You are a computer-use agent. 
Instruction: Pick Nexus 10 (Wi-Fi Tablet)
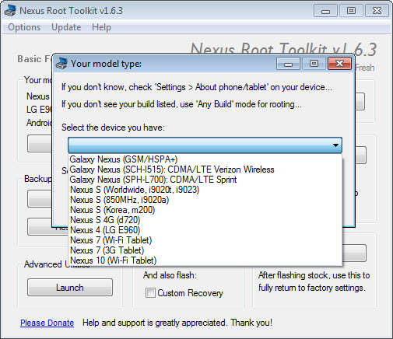click(205, 260)
